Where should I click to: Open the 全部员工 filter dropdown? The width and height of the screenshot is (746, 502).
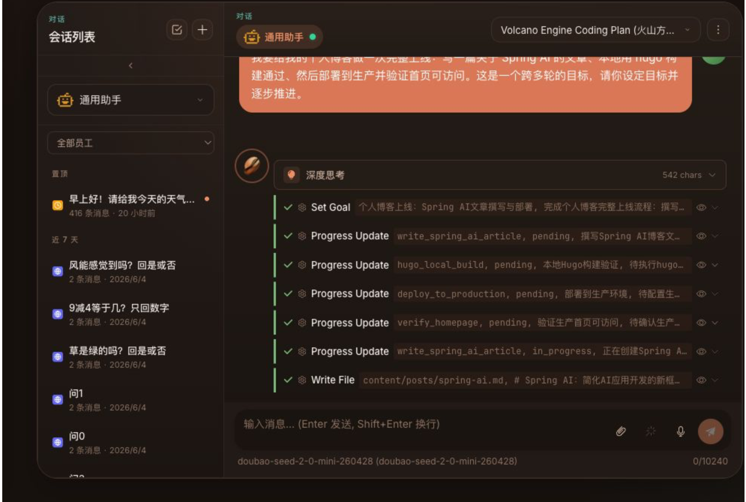coord(130,143)
